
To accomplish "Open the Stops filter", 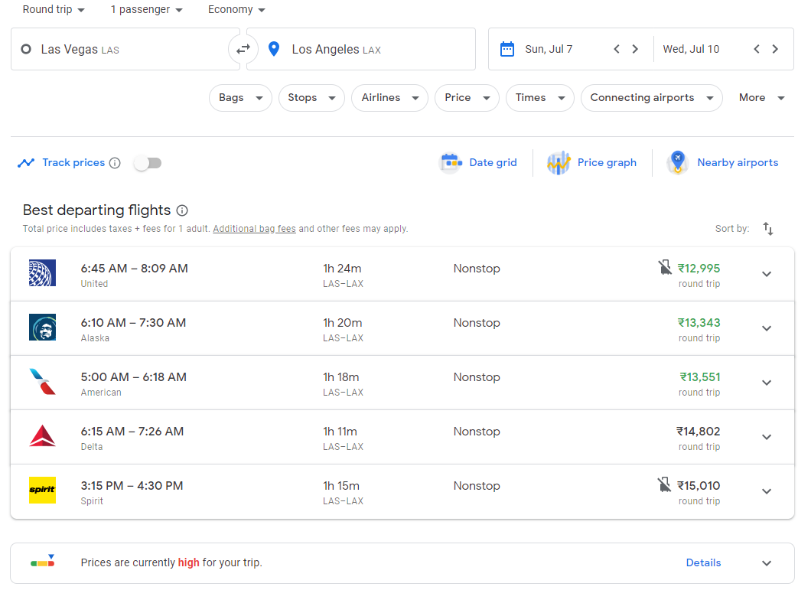I will [x=311, y=98].
